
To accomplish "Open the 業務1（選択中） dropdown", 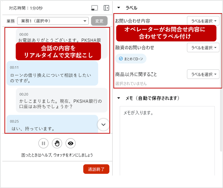I will click(53, 21).
